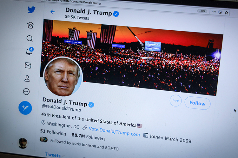Open the Vote.DonaldJTrump.com link

pos(114,131)
